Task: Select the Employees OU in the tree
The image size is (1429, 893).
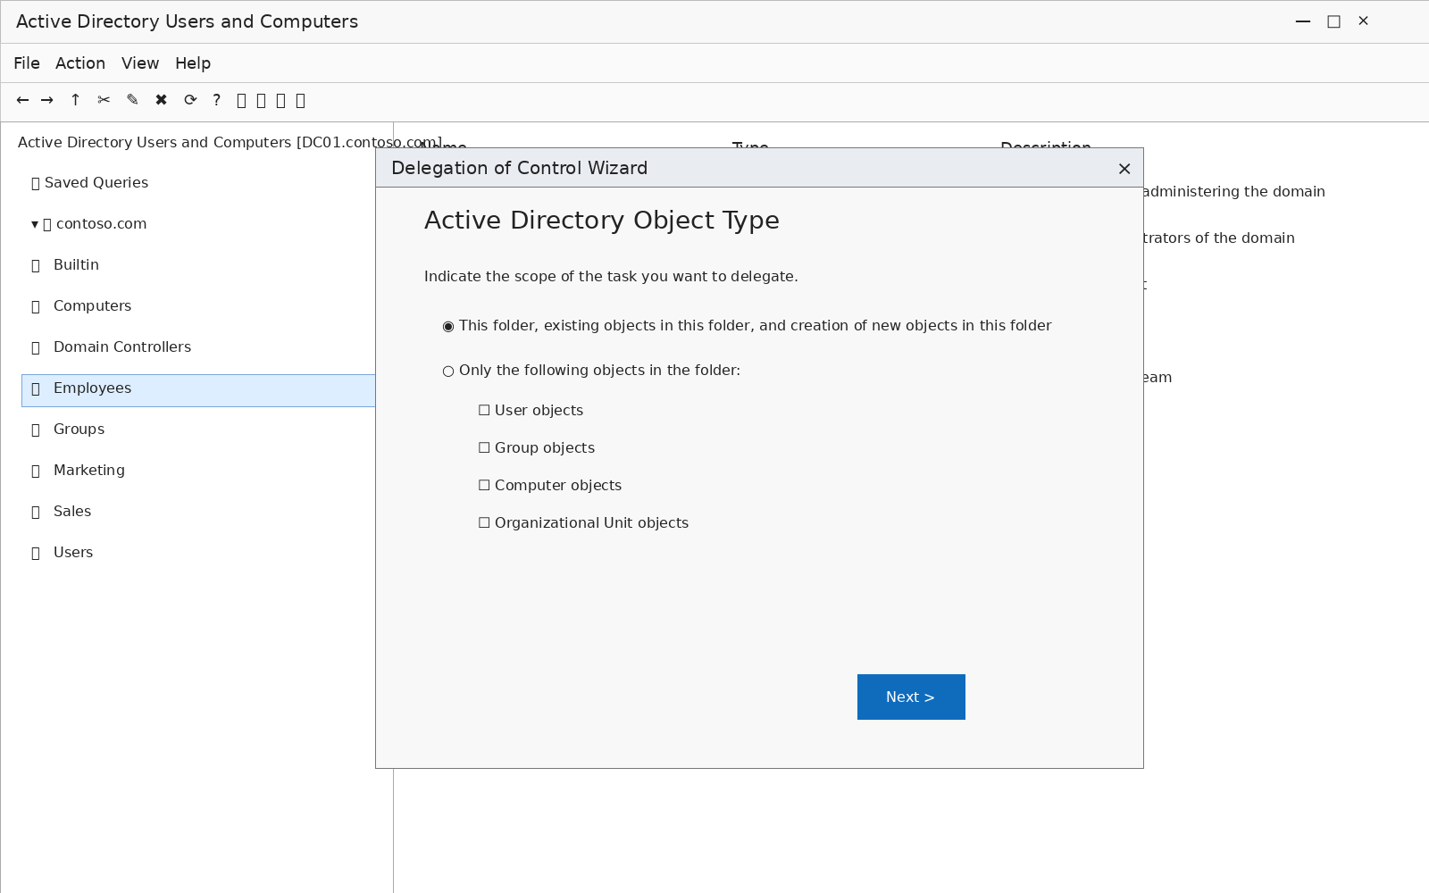Action: [198, 390]
